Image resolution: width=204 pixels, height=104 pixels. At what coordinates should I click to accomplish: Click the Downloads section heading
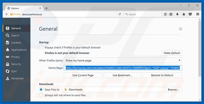click(x=46, y=84)
